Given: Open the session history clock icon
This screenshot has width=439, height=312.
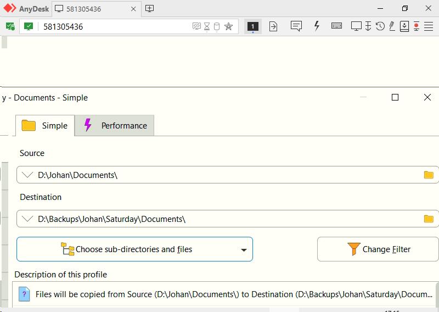Looking at the screenshot, I should [380, 26].
